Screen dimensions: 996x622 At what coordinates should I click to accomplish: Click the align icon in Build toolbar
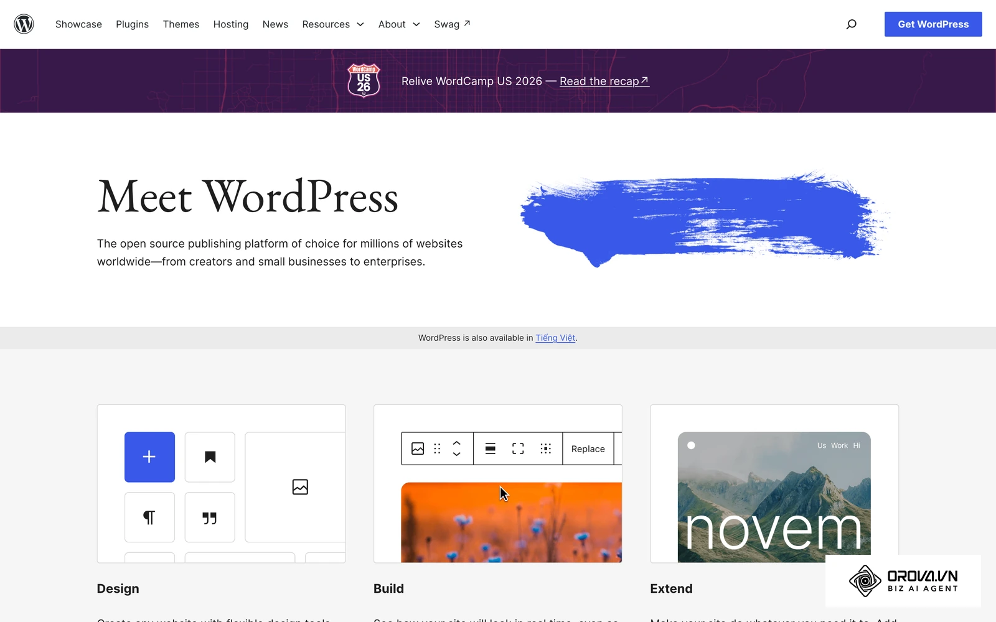491,448
